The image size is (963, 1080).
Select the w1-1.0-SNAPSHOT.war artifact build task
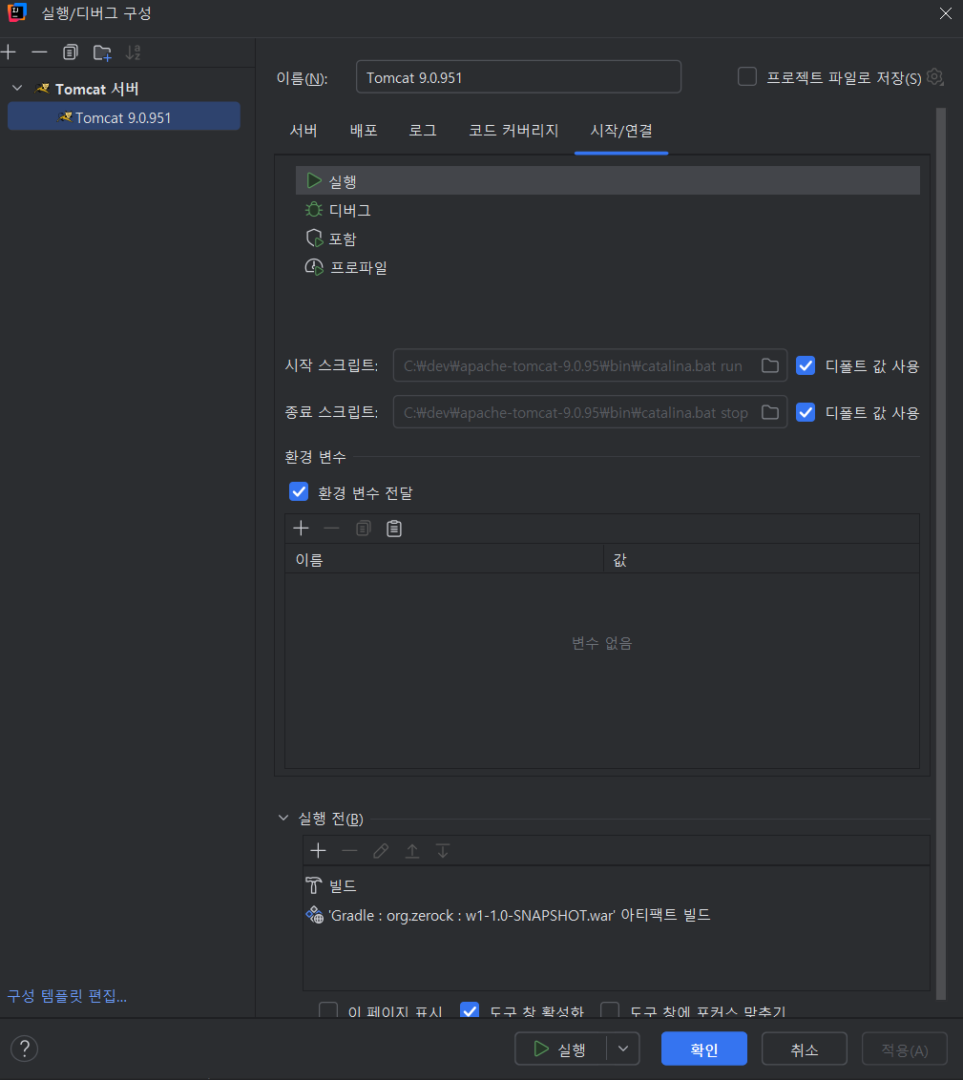coord(616,915)
